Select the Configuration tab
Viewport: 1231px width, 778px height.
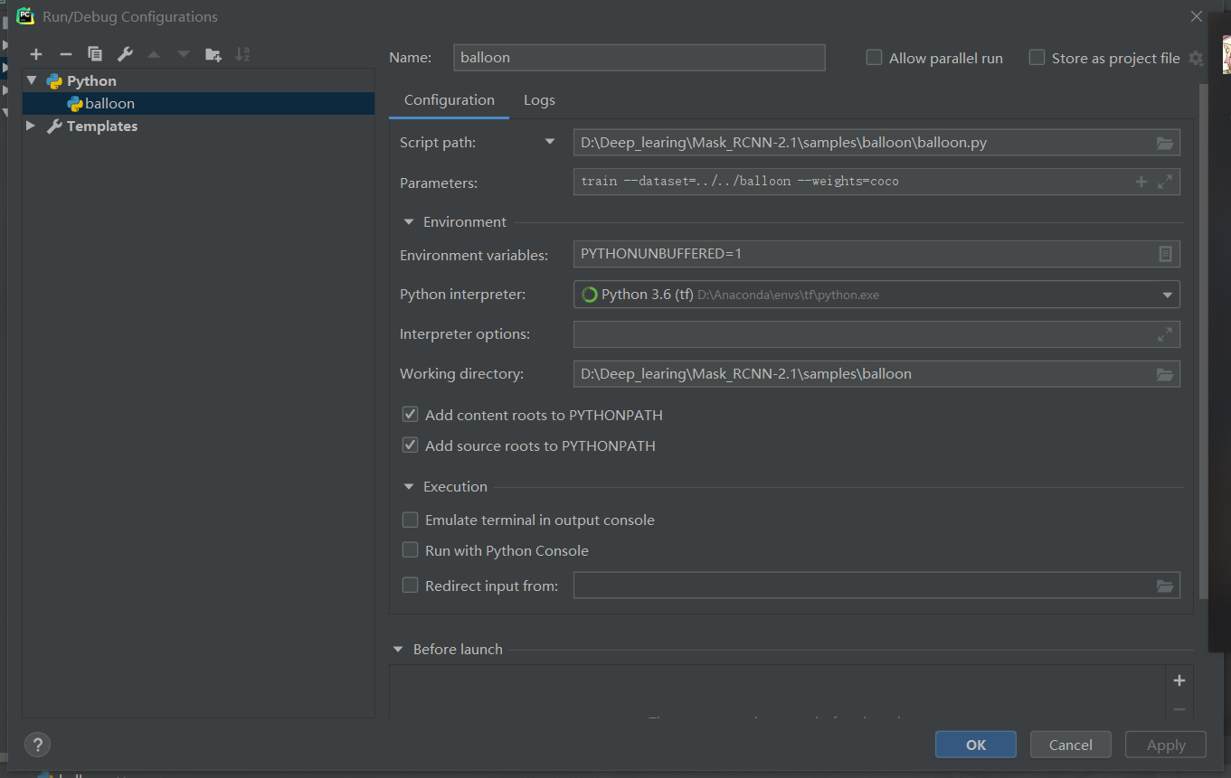point(449,100)
